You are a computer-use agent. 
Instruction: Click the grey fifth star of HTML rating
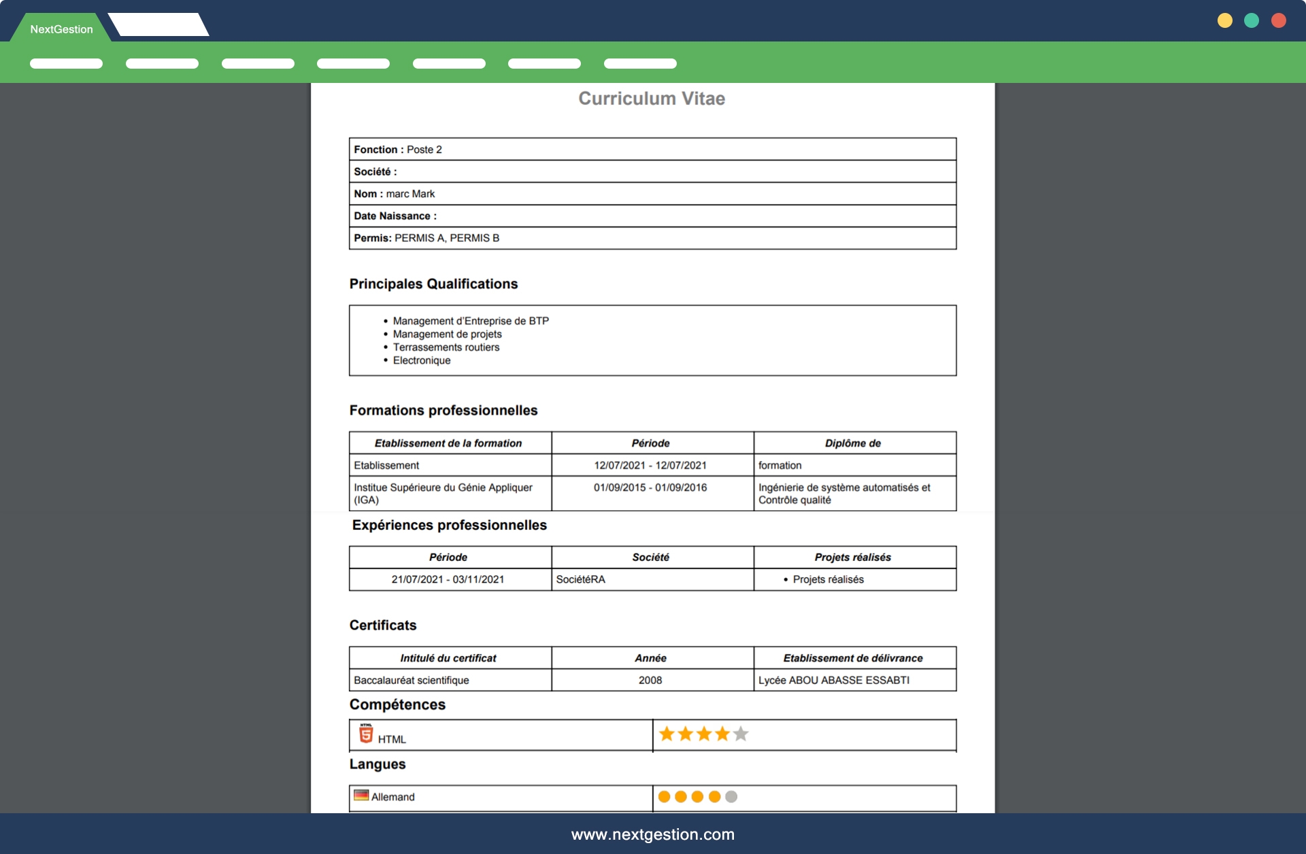[741, 734]
